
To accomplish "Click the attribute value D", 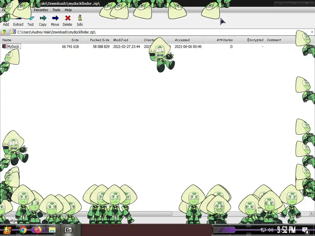I will (x=231, y=47).
